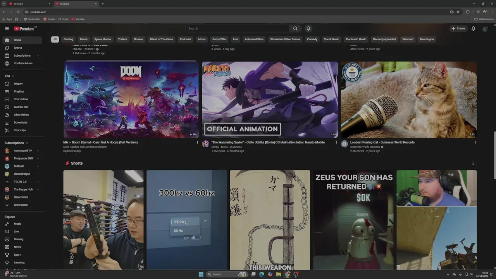Play the Loudest Purring Cat thumbnail

409,100
